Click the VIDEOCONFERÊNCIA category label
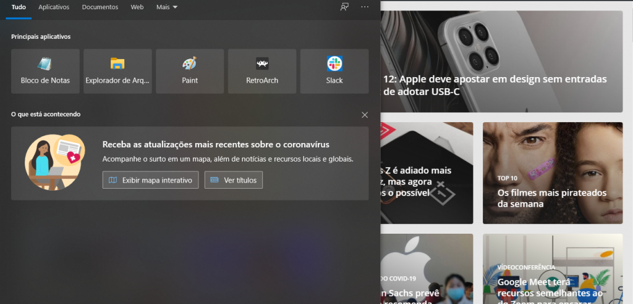Viewport: 633px width, 304px height. coord(527,268)
